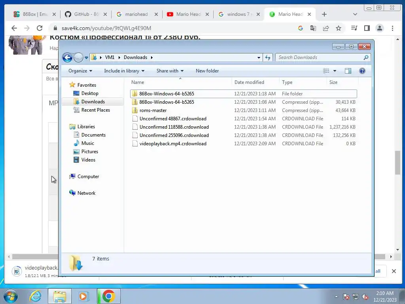Open Documents library

[x=93, y=135]
